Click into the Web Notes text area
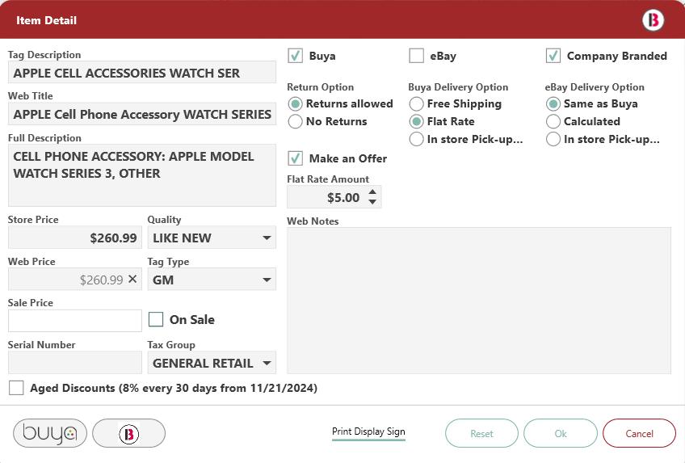The image size is (685, 463). tap(479, 300)
